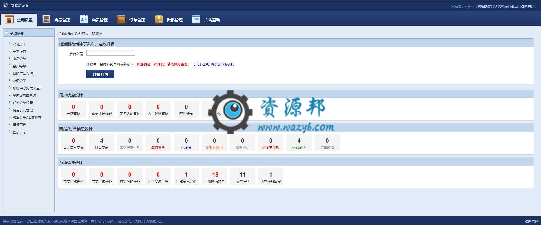541x225 pixels.
Task: Open 触发订单/店铺状态 in the sidebar
Action: [x=27, y=117]
